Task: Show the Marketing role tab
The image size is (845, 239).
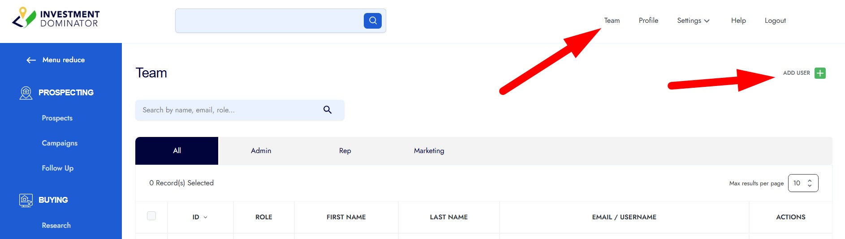Action: pyautogui.click(x=429, y=151)
